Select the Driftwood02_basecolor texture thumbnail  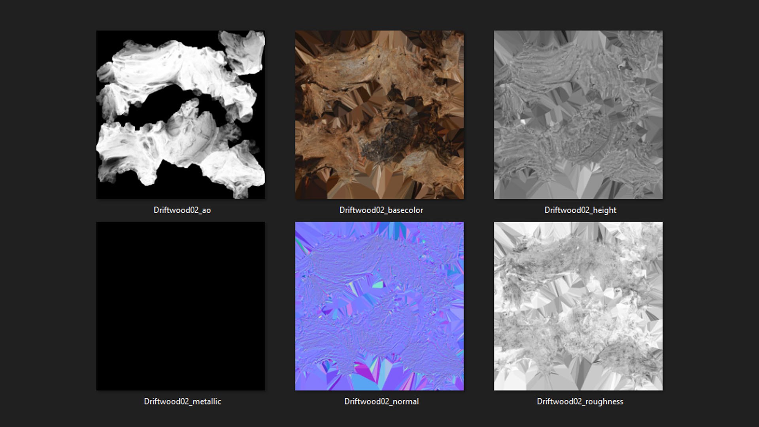pos(379,115)
